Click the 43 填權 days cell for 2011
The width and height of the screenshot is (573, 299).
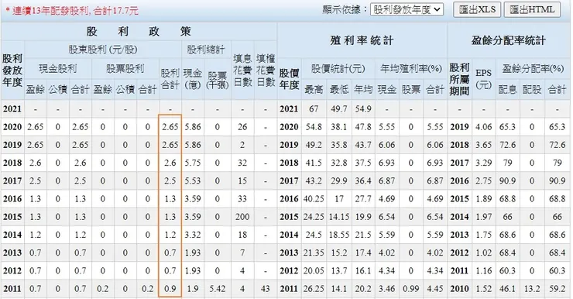pyautogui.click(x=266, y=289)
